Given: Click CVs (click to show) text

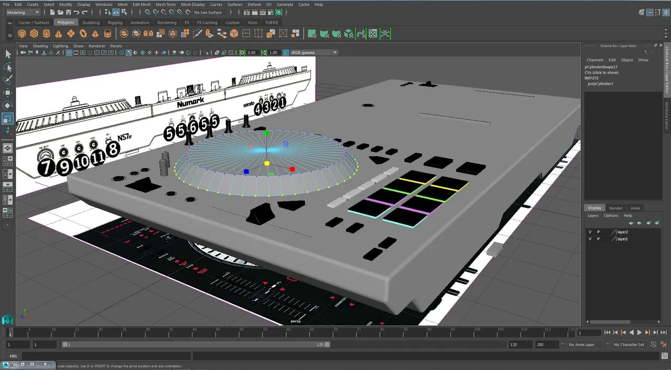Looking at the screenshot, I should click(602, 73).
